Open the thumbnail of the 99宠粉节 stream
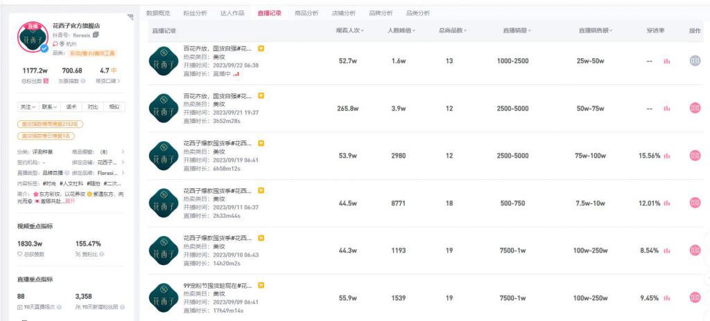710x321 pixels. coord(164,298)
